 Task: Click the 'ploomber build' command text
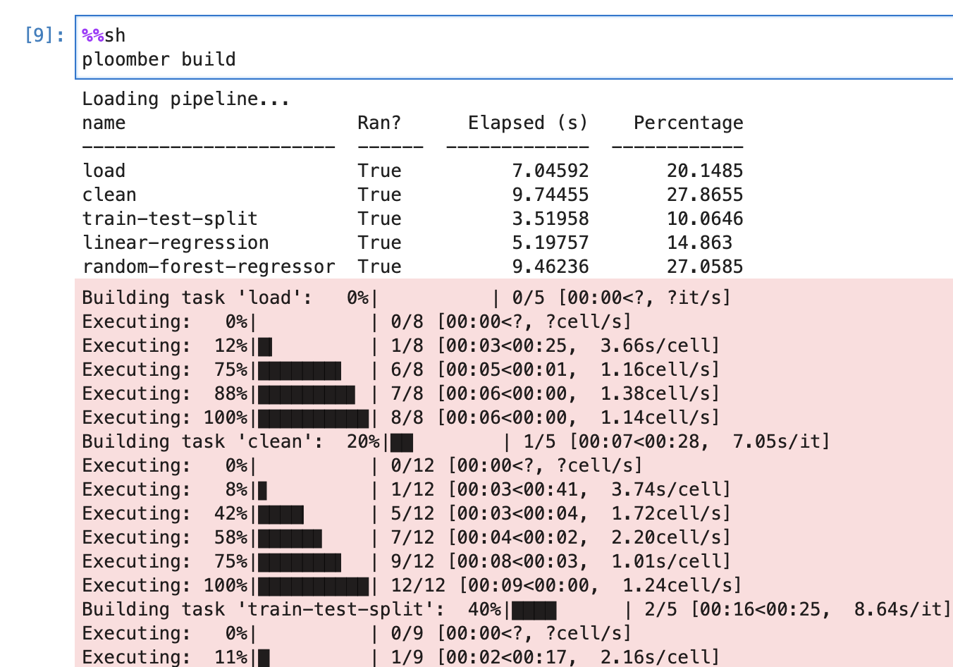(159, 59)
